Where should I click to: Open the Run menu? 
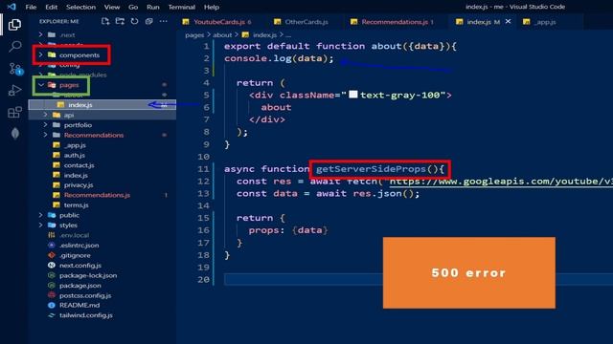click(x=153, y=7)
